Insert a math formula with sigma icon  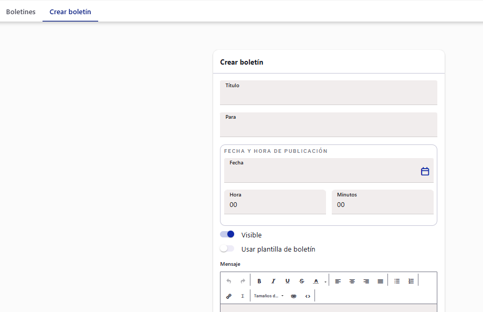click(243, 296)
